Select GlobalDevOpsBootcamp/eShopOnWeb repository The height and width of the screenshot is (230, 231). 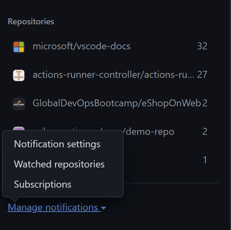point(117,103)
